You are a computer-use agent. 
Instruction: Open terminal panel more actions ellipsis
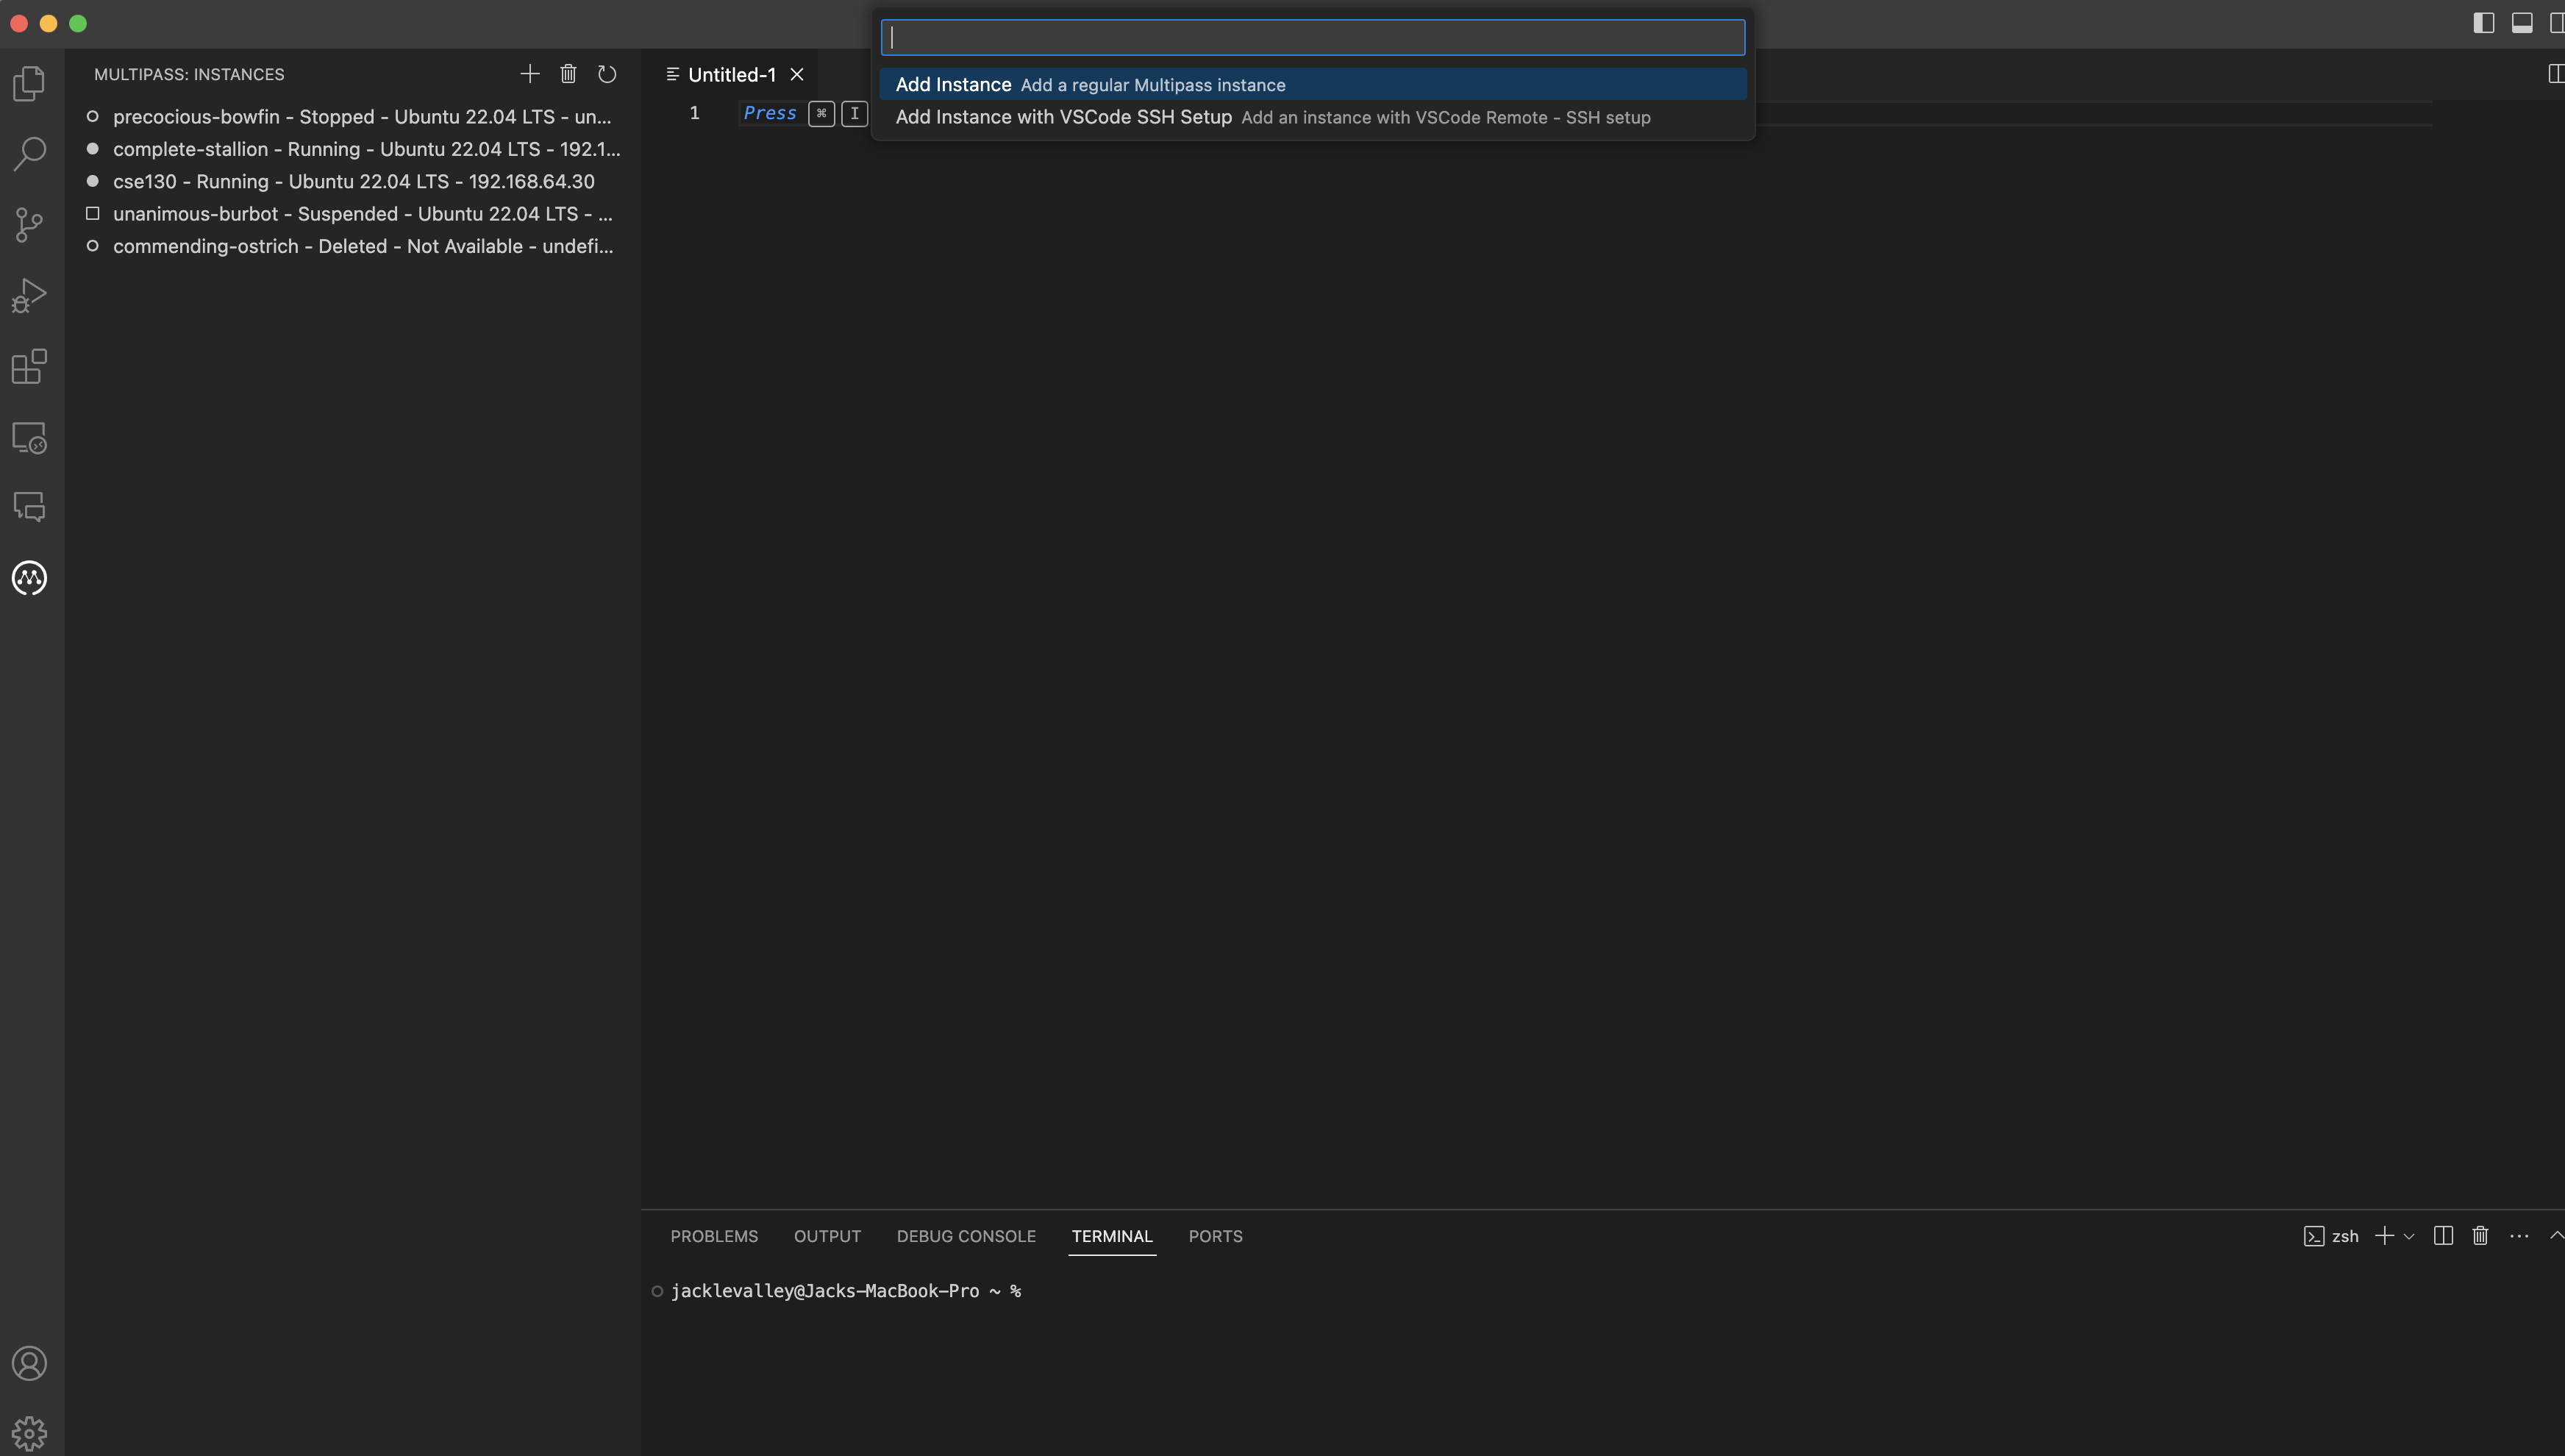pyautogui.click(x=2519, y=1236)
